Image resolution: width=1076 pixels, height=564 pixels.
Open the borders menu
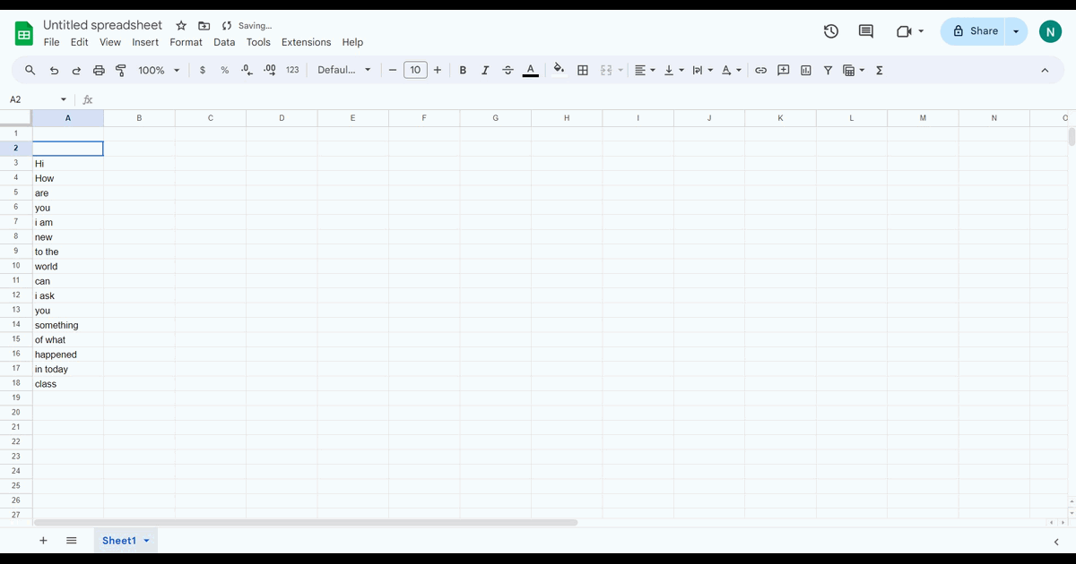pos(583,70)
